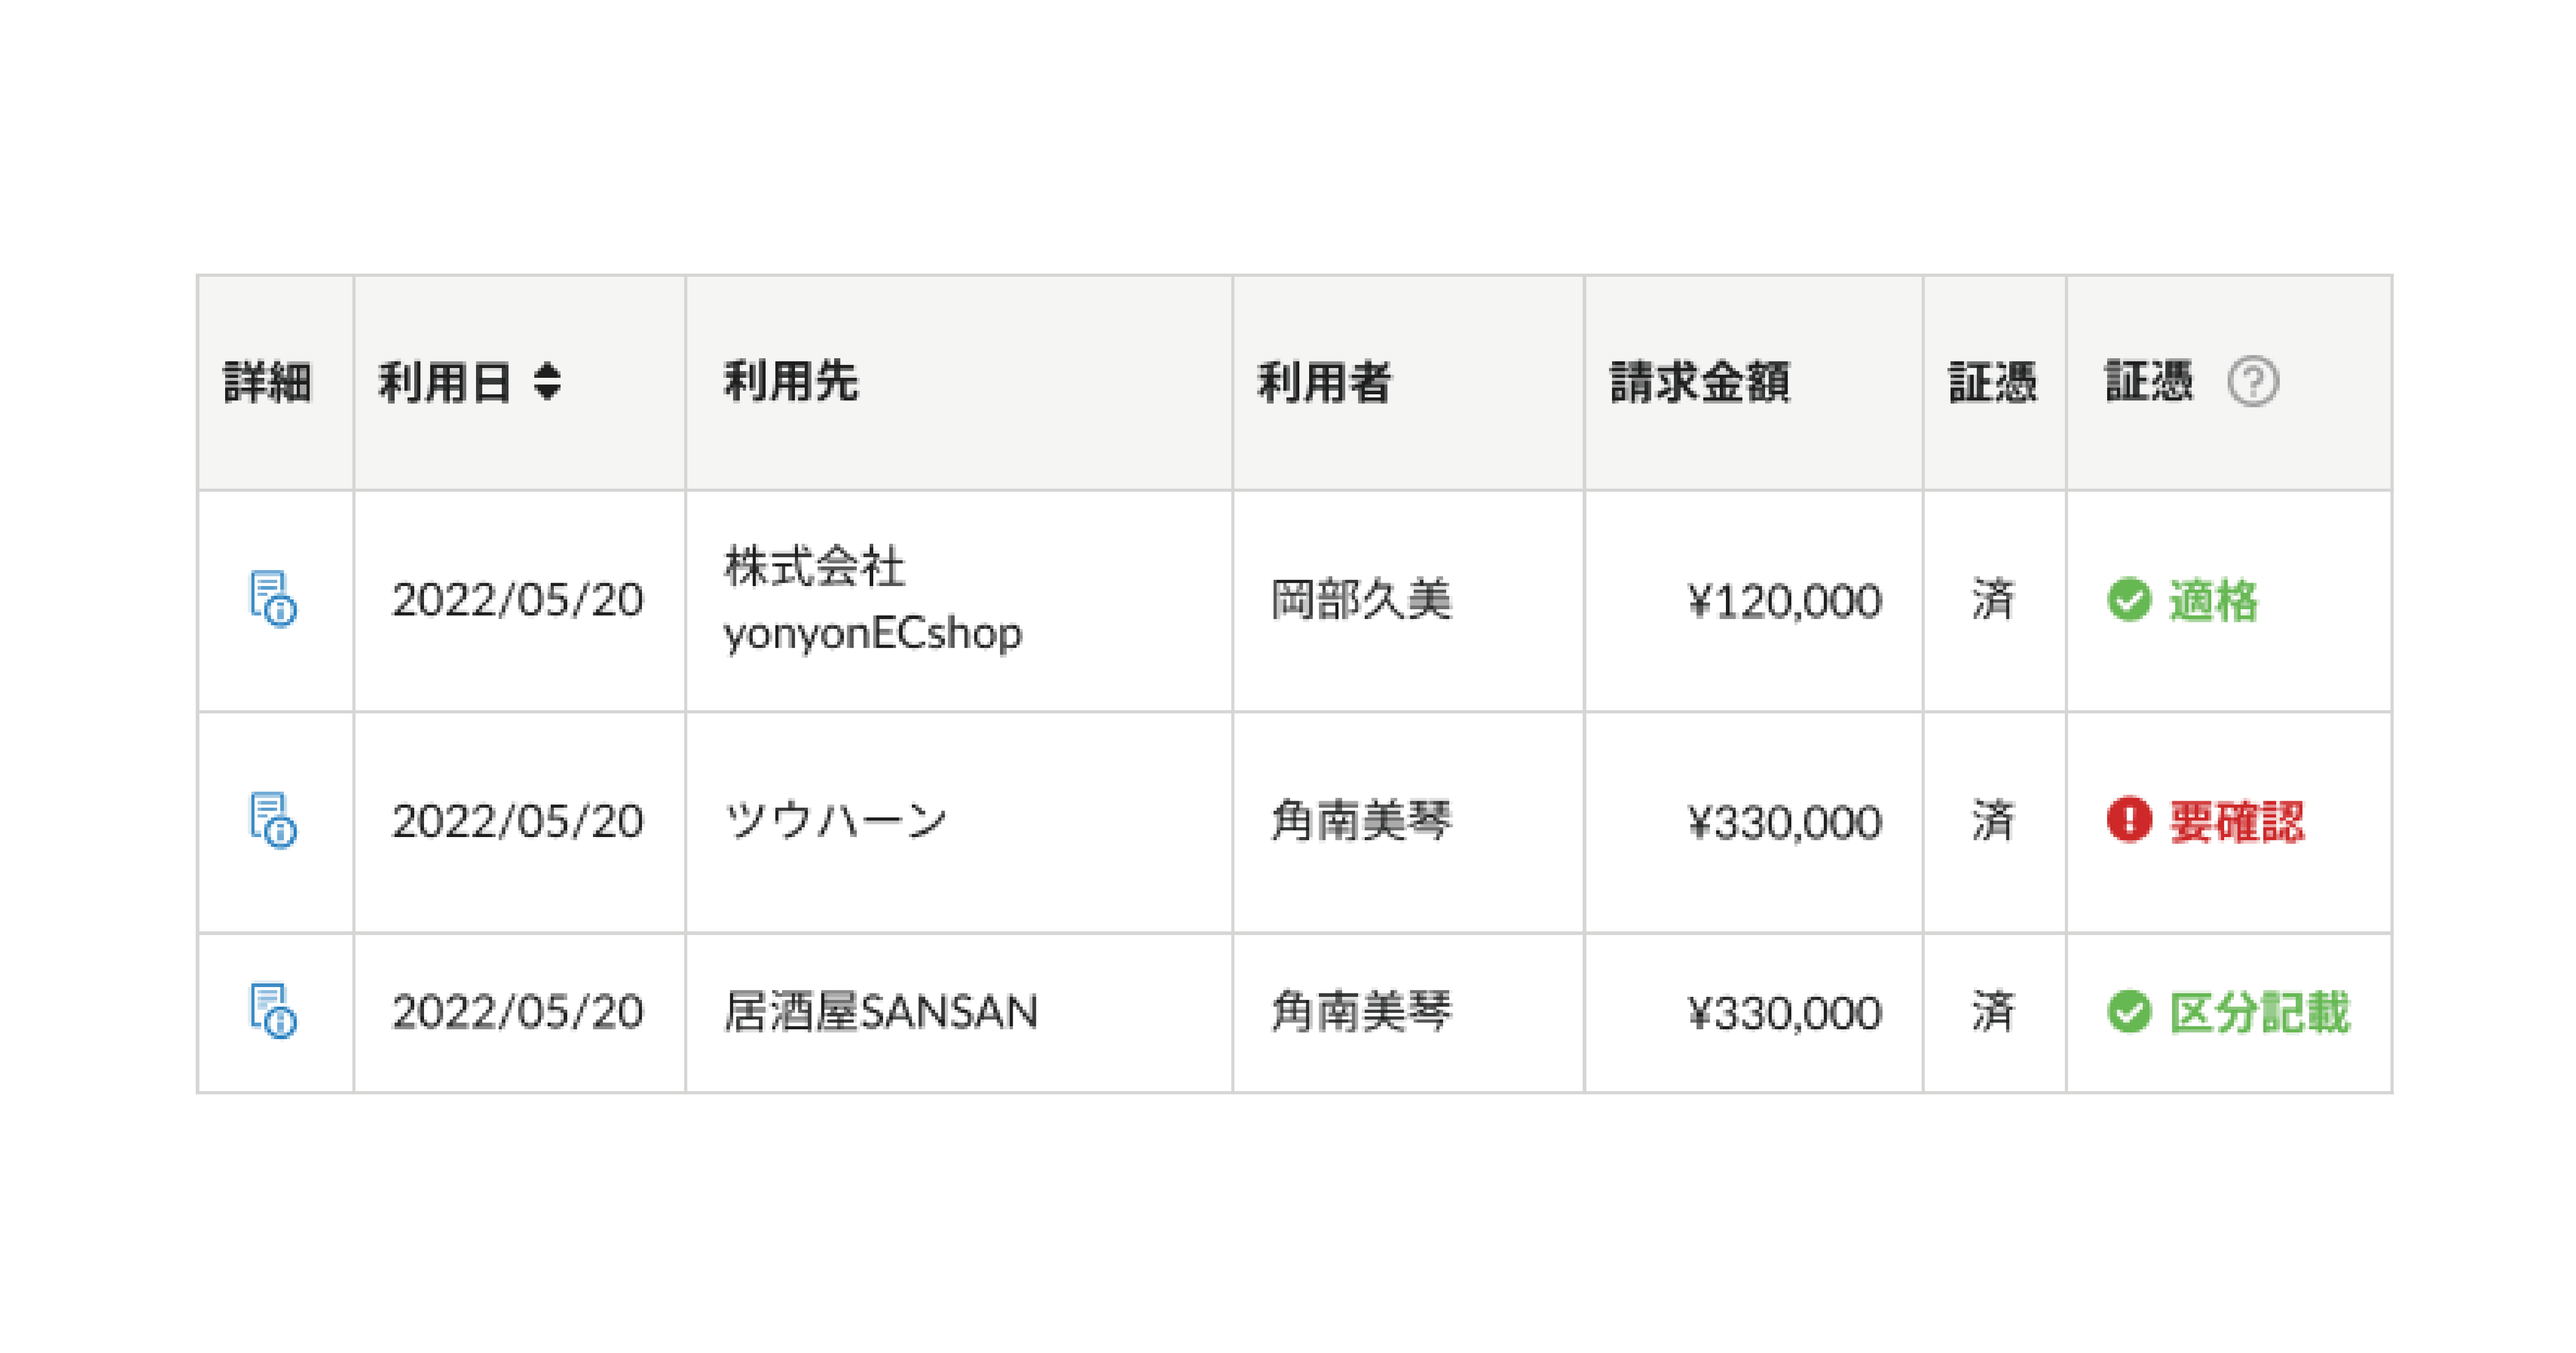Click the 利用先 column header

tap(790, 382)
